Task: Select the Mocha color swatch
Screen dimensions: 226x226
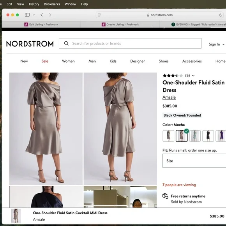Action: click(x=182, y=136)
